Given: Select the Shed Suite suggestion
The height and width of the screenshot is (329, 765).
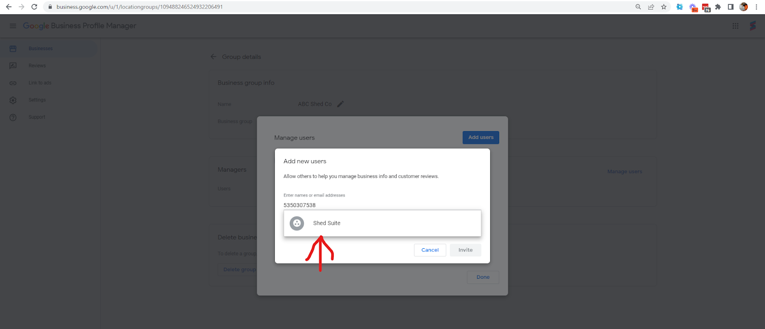Looking at the screenshot, I should click(x=382, y=223).
